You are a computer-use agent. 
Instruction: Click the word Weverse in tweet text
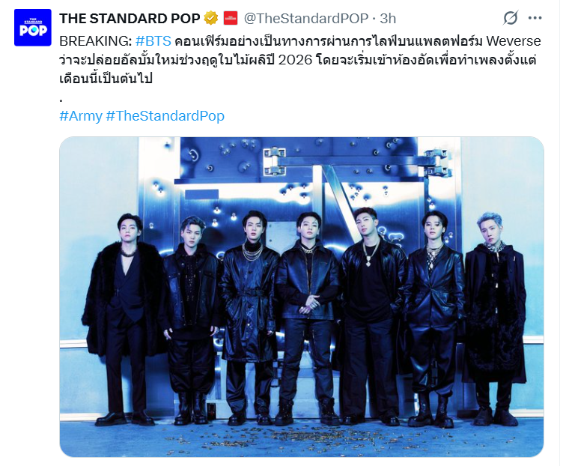(514, 41)
